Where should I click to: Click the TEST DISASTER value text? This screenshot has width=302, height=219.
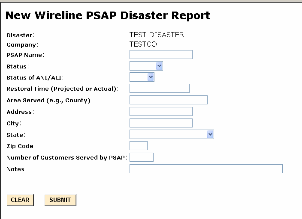tap(157, 35)
